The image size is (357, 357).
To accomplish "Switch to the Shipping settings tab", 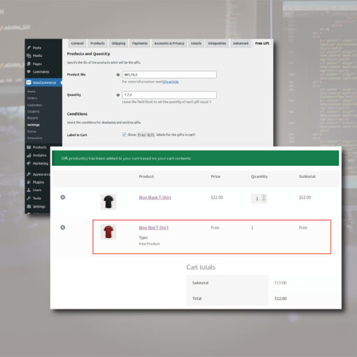I will tap(118, 43).
